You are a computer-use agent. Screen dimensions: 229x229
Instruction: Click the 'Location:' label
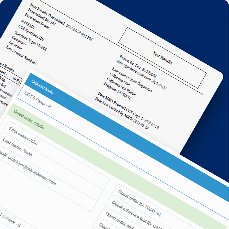(15, 45)
